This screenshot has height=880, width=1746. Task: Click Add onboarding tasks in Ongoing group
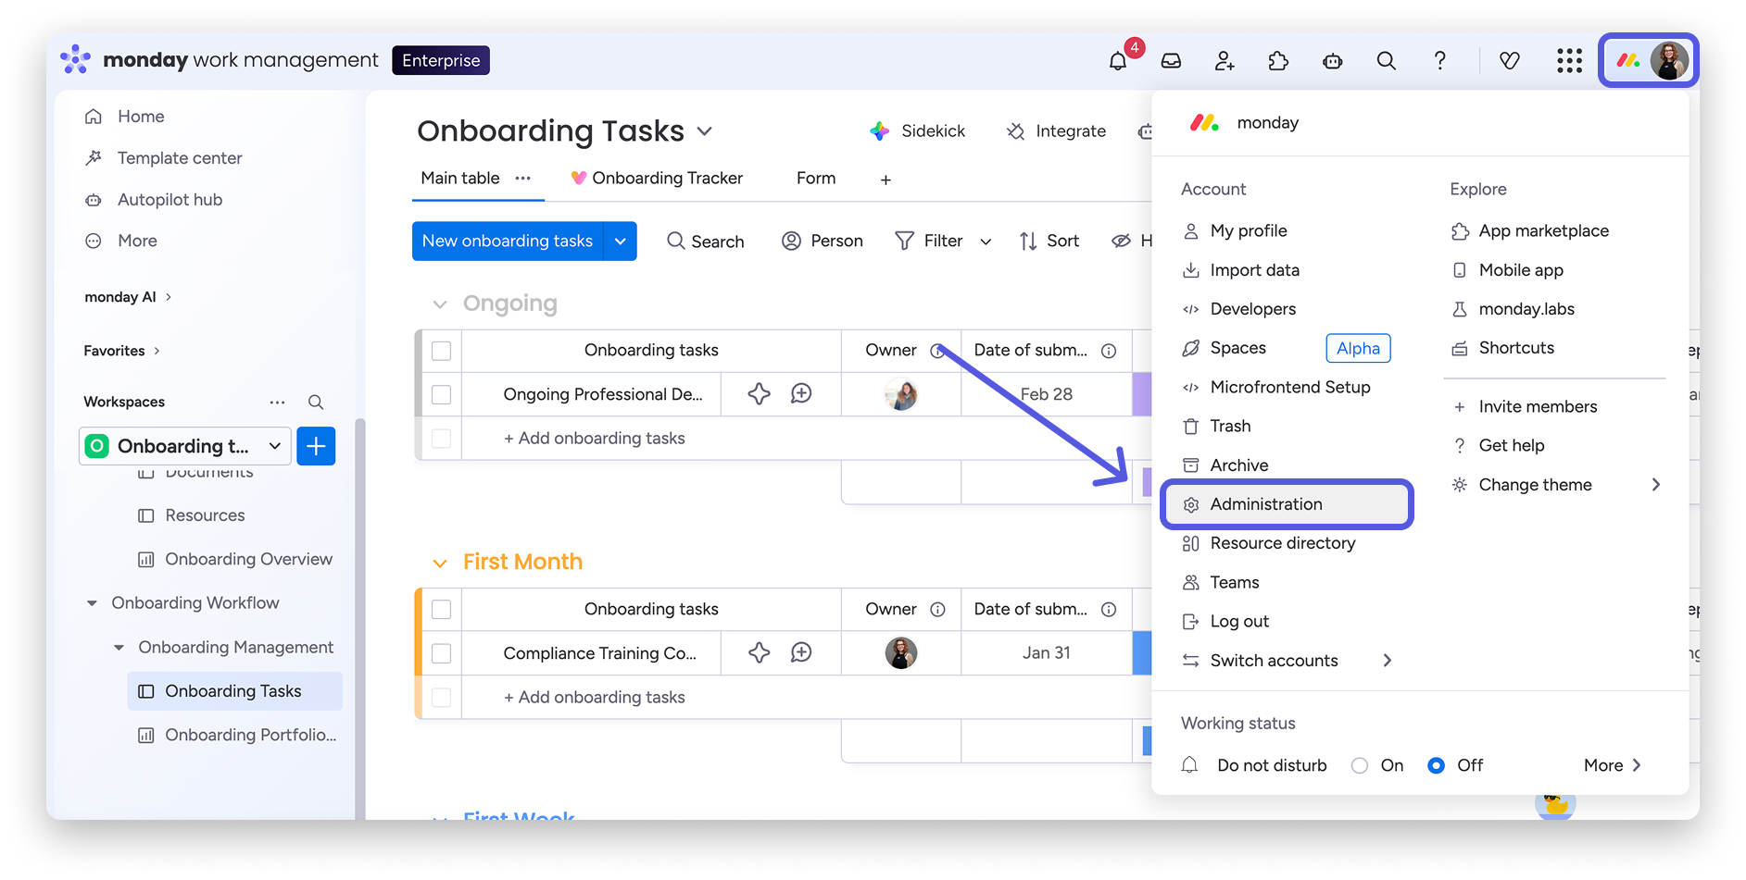tap(594, 438)
